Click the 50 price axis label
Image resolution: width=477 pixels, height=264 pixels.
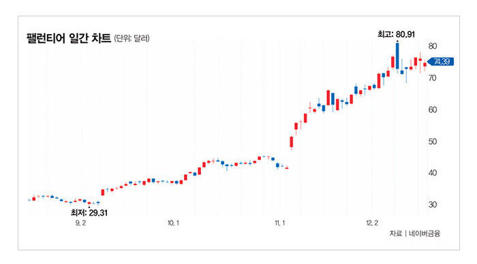point(432,142)
